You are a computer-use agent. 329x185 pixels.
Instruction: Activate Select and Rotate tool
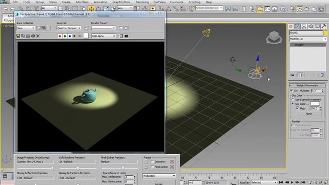(99, 9)
